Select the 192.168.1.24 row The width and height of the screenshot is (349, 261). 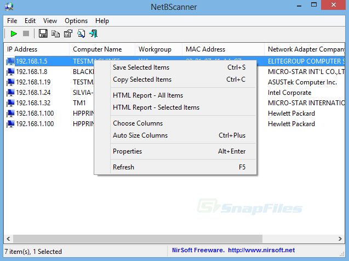(174, 93)
